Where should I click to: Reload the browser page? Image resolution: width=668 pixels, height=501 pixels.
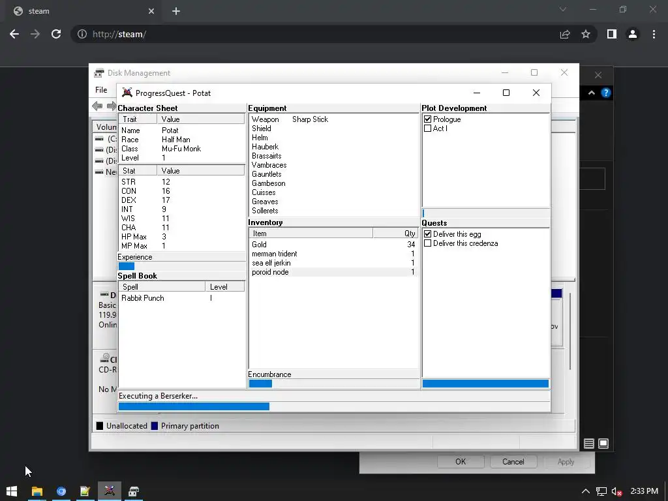coord(56,34)
